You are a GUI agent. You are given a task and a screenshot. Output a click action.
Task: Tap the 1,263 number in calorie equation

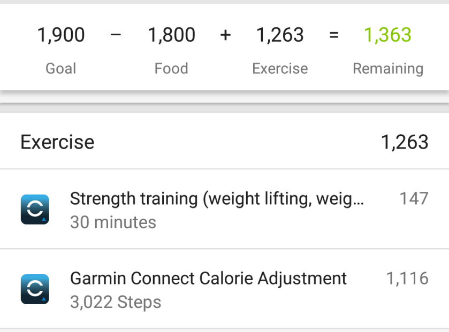pos(280,35)
